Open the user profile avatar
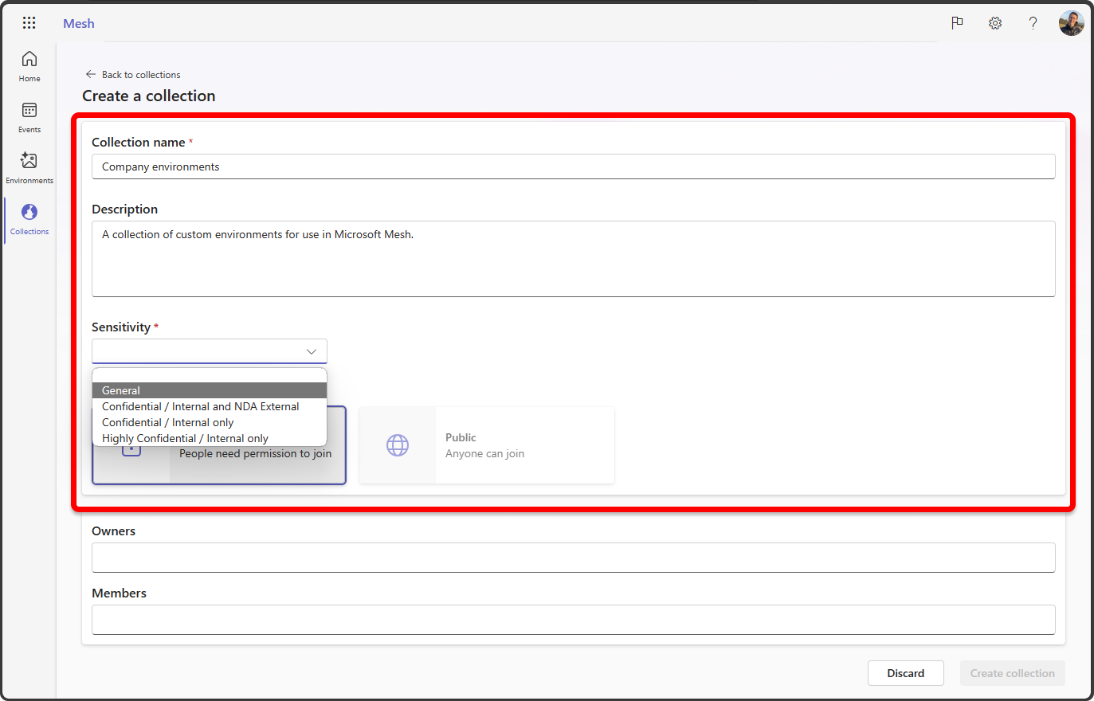 [x=1071, y=23]
